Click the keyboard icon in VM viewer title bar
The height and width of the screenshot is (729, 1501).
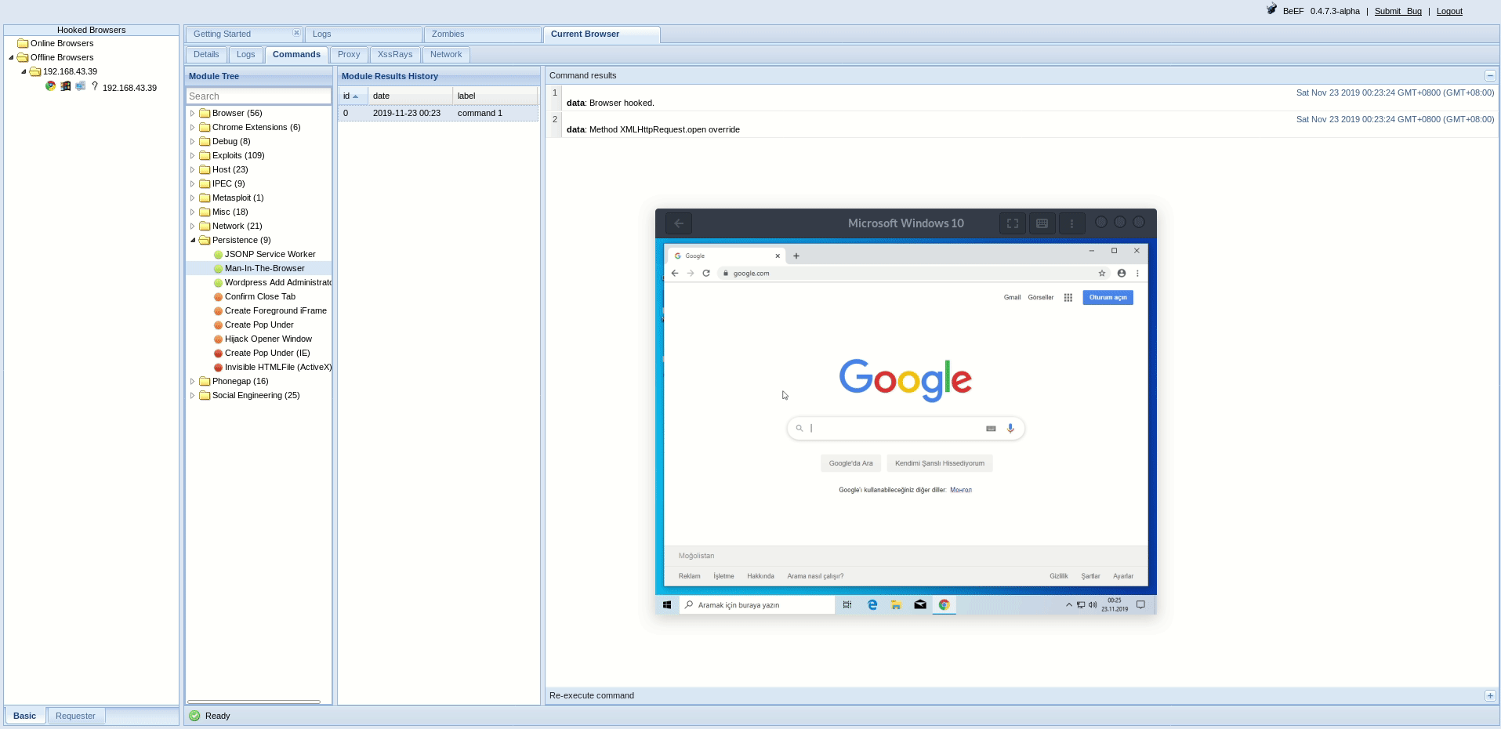1042,223
